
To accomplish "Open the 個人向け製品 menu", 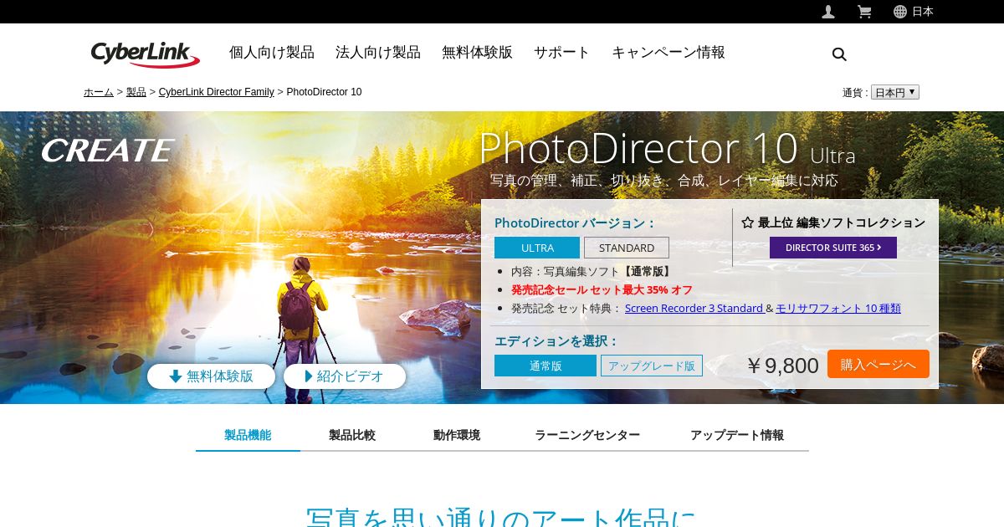I will (272, 52).
